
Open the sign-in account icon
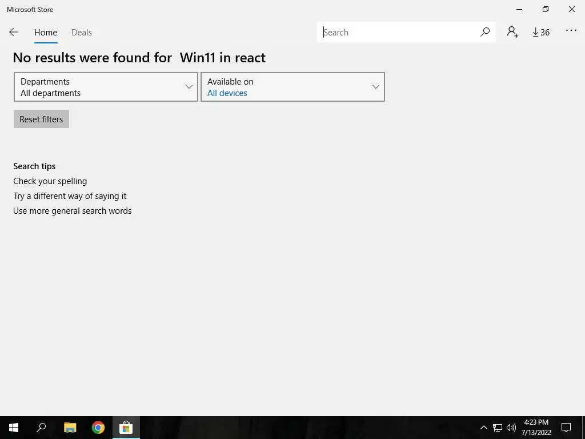point(512,32)
